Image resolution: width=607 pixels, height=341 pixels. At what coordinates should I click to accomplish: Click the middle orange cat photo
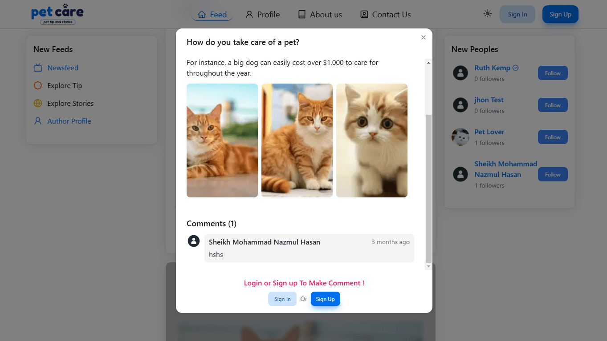coord(297,140)
